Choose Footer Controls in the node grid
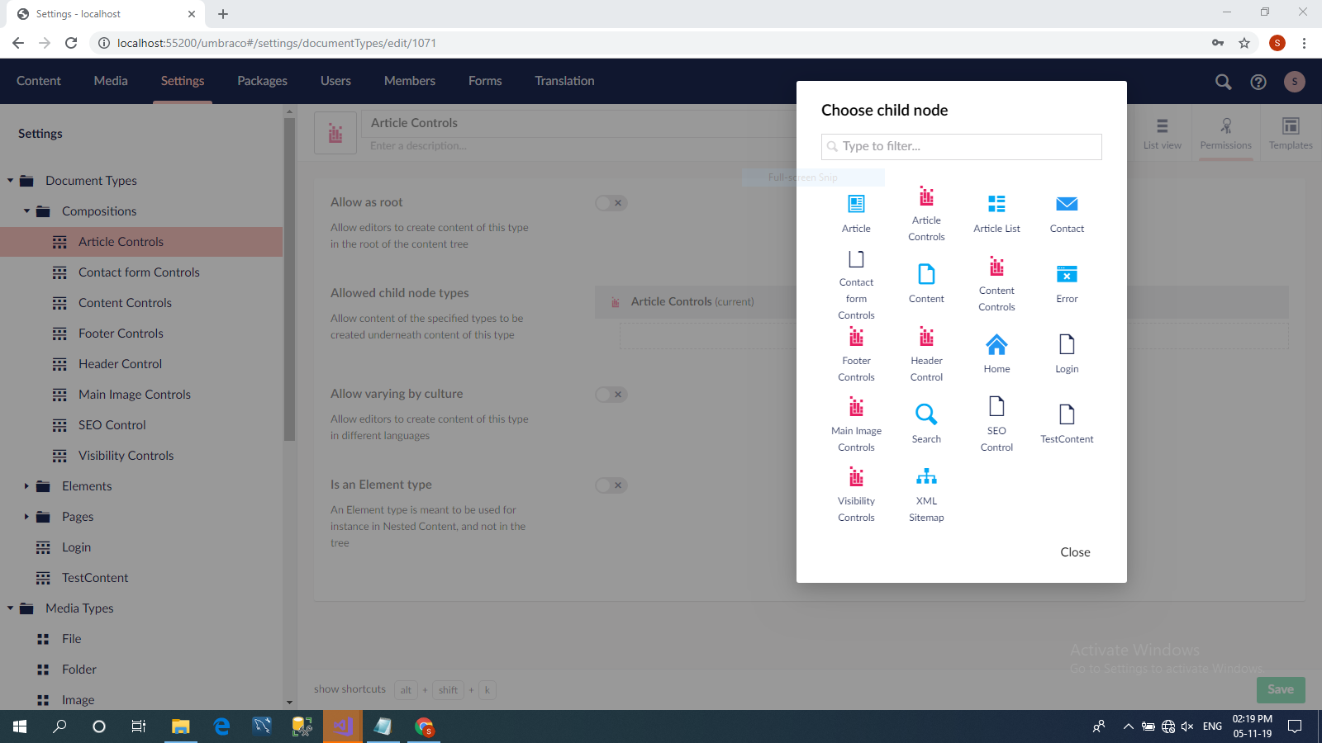Viewport: 1322px width, 743px height. [x=856, y=354]
